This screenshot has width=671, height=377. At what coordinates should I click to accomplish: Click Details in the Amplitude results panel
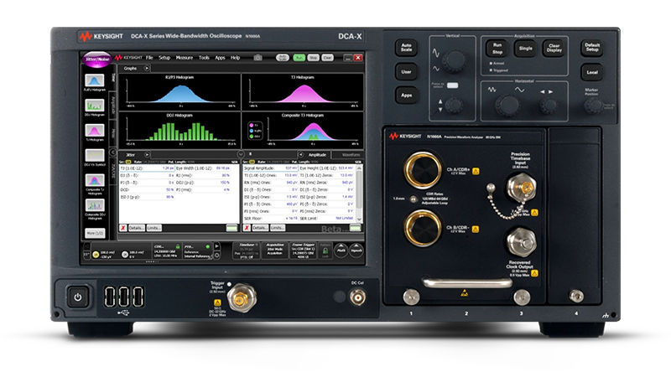point(260,228)
